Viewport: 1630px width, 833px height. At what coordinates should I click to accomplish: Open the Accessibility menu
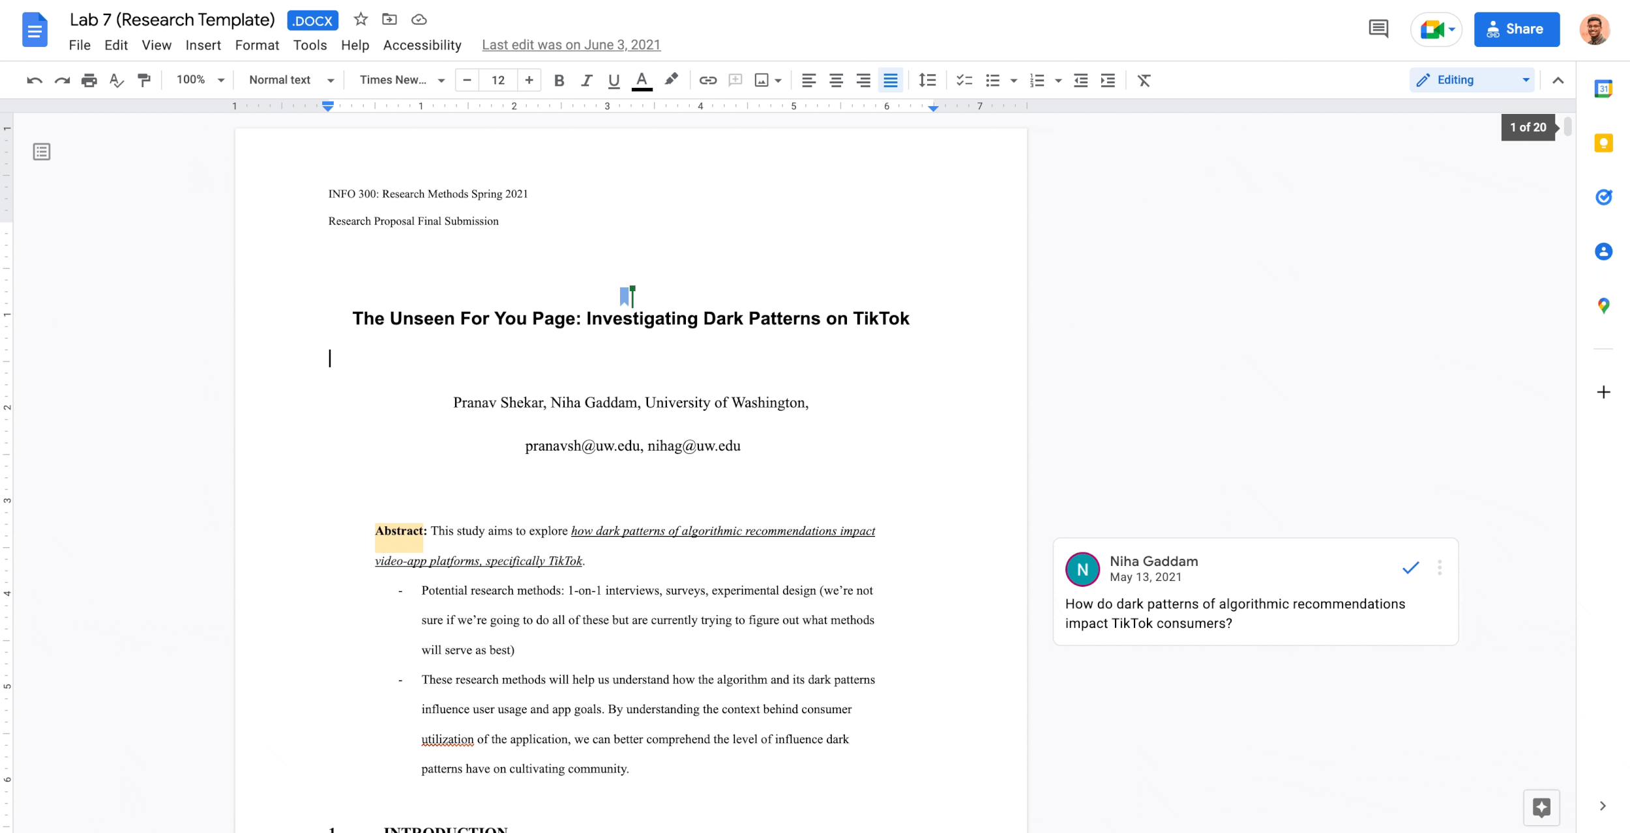[422, 45]
